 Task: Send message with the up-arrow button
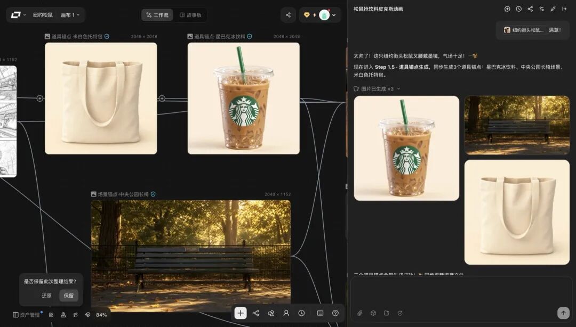[563, 313]
